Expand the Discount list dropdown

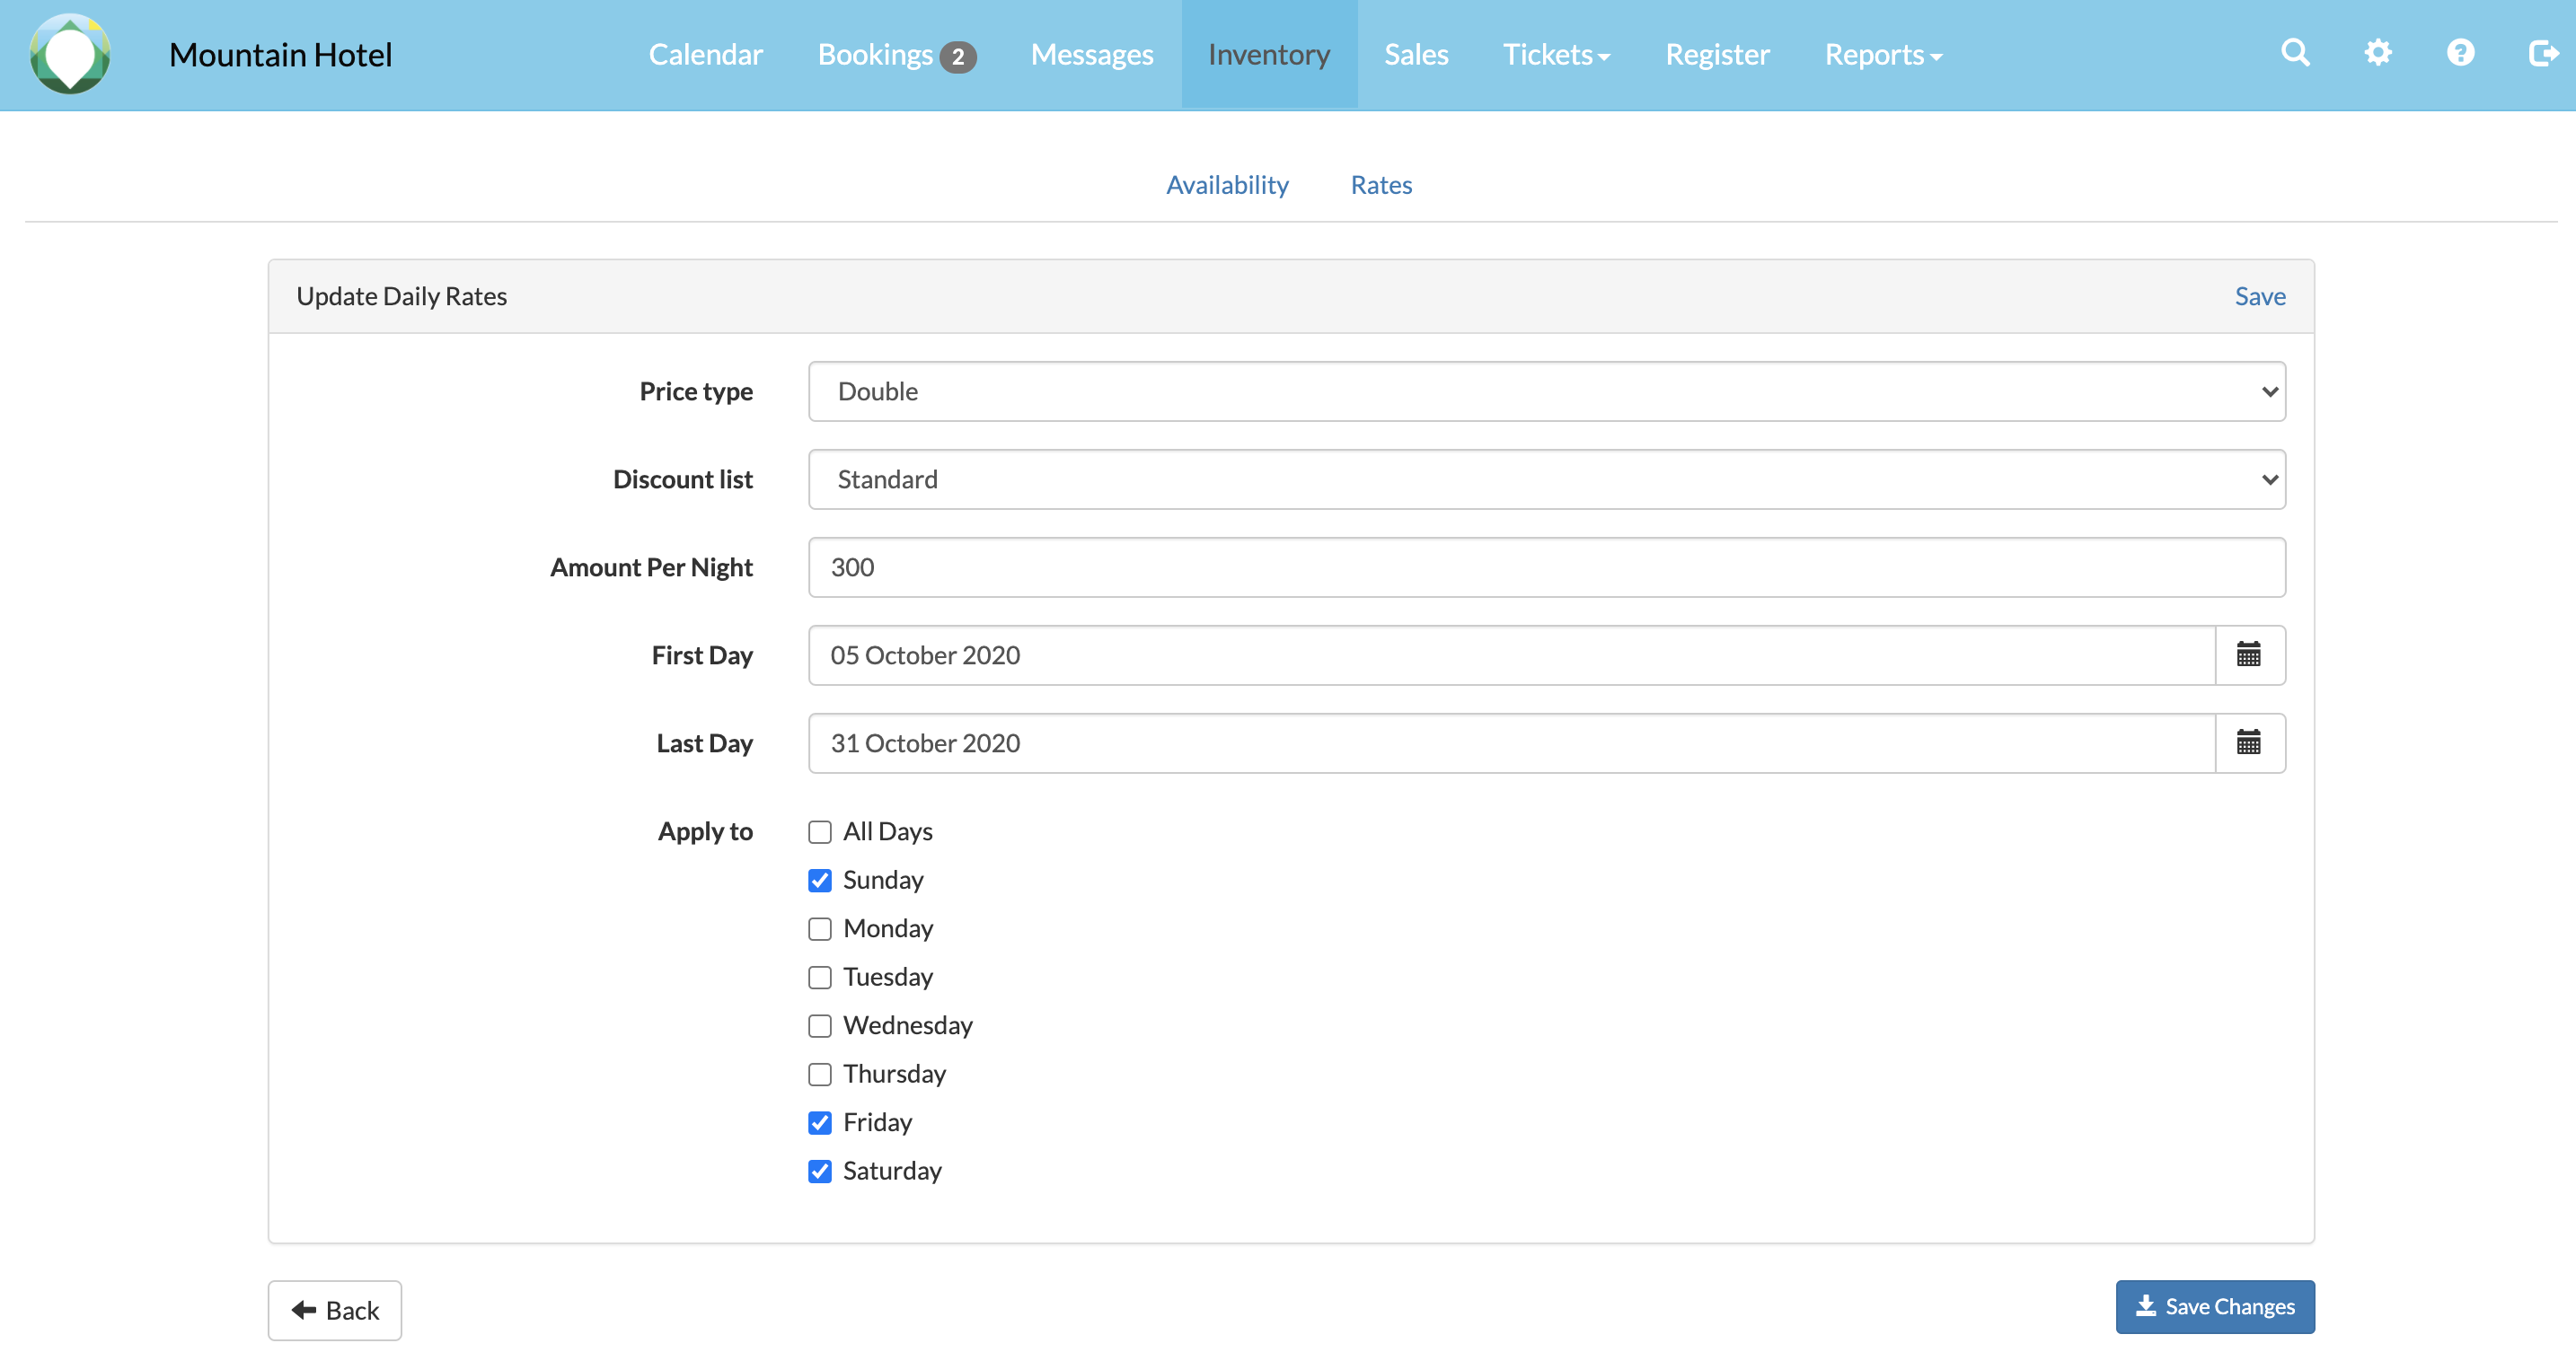[x=1546, y=479]
